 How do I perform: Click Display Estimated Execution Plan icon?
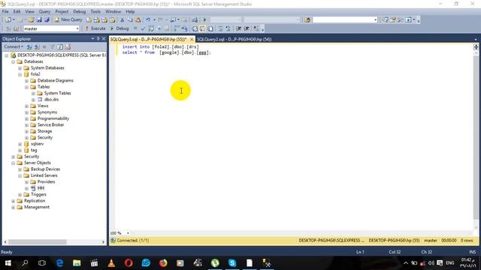click(151, 28)
